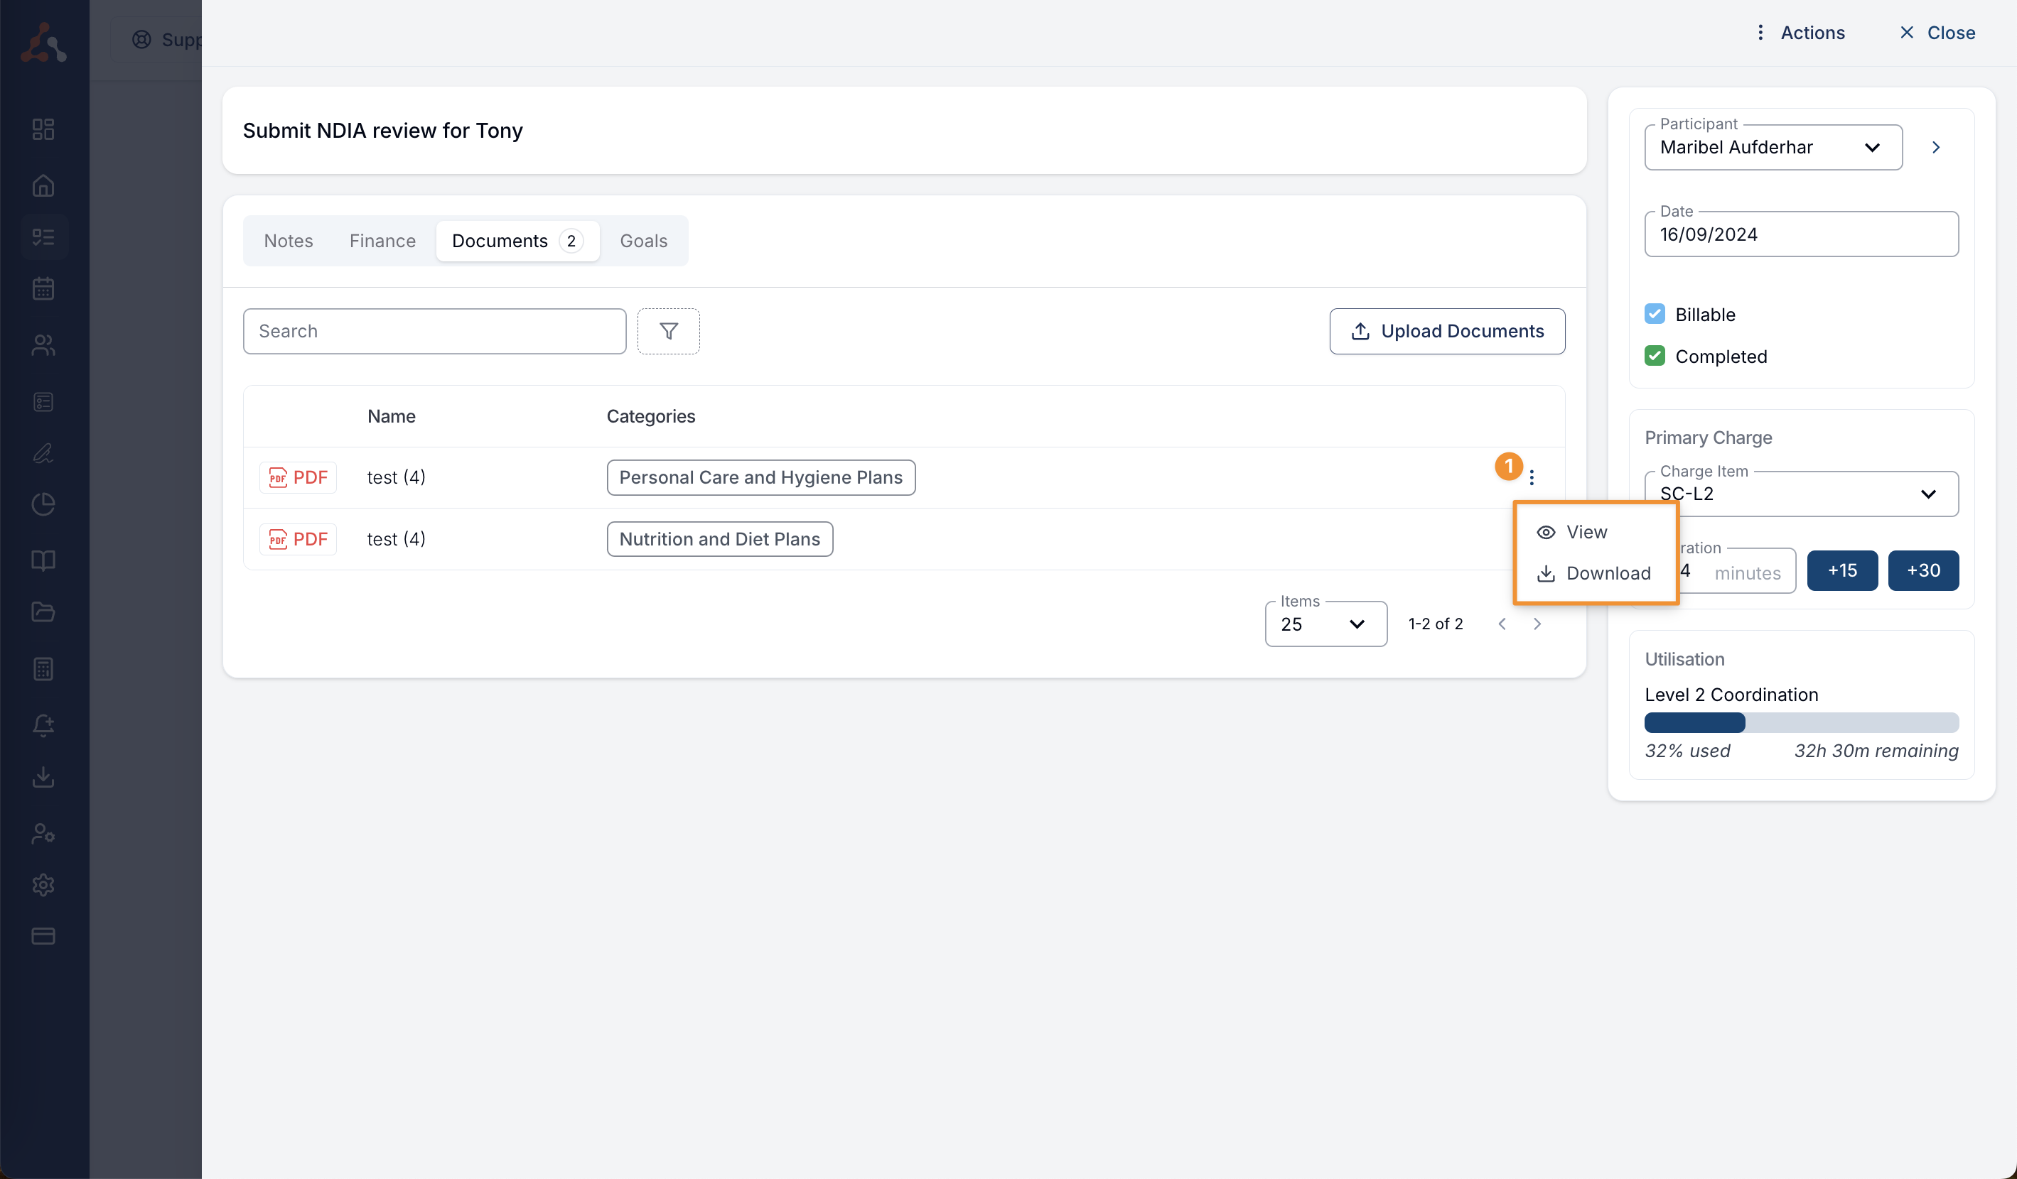The height and width of the screenshot is (1179, 2017).
Task: Click the documents Search field
Action: (x=435, y=331)
